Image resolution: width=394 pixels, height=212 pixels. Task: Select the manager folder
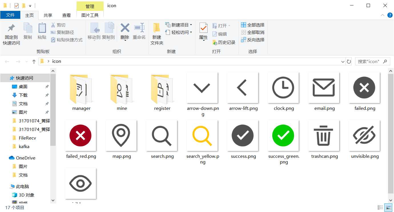(81, 92)
